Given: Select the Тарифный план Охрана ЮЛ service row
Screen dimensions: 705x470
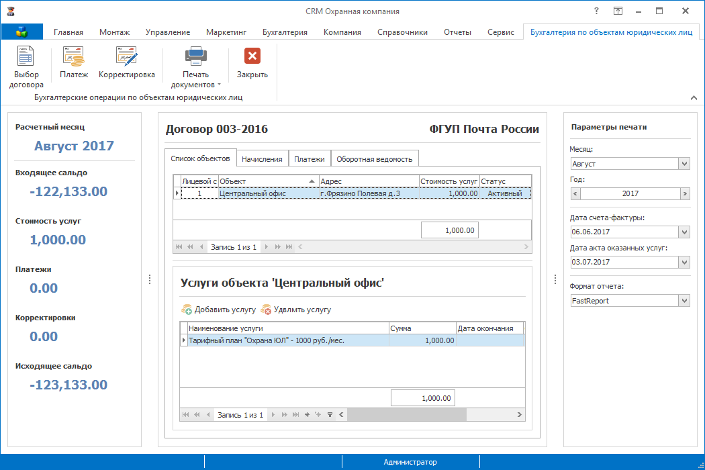Looking at the screenshot, I should pyautogui.click(x=352, y=340).
